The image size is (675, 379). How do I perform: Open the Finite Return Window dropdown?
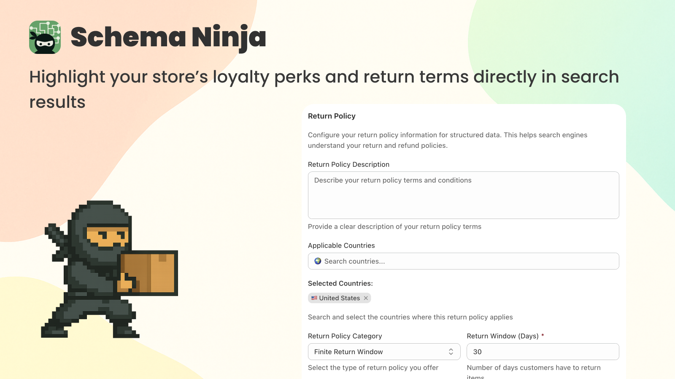click(x=384, y=351)
